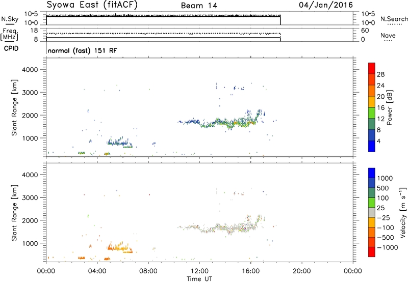
Task: Click the gray velocity scatter band near 14:00 UT
Action: (226, 228)
